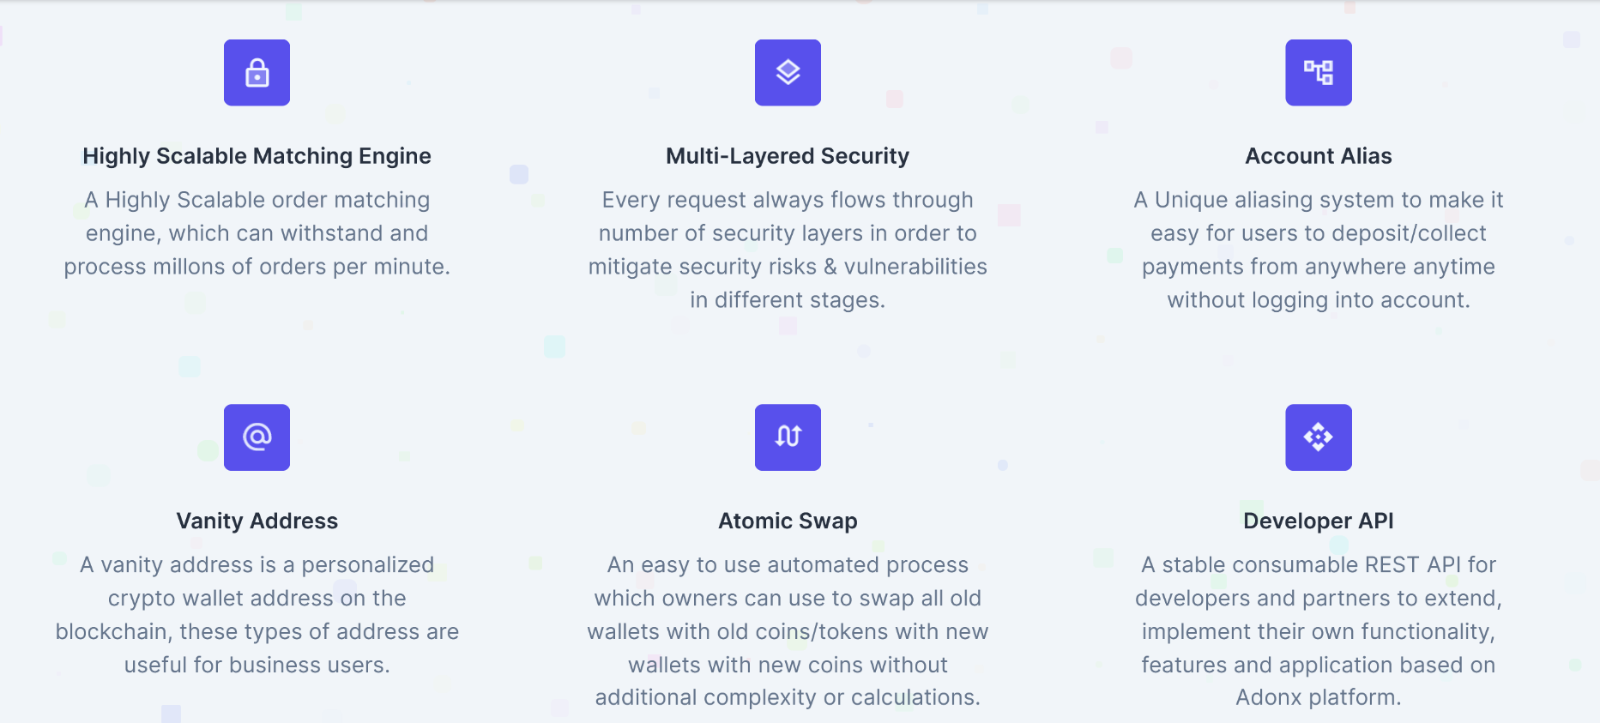Click the security layers description text
This screenshot has height=723, width=1600.
coord(788,250)
